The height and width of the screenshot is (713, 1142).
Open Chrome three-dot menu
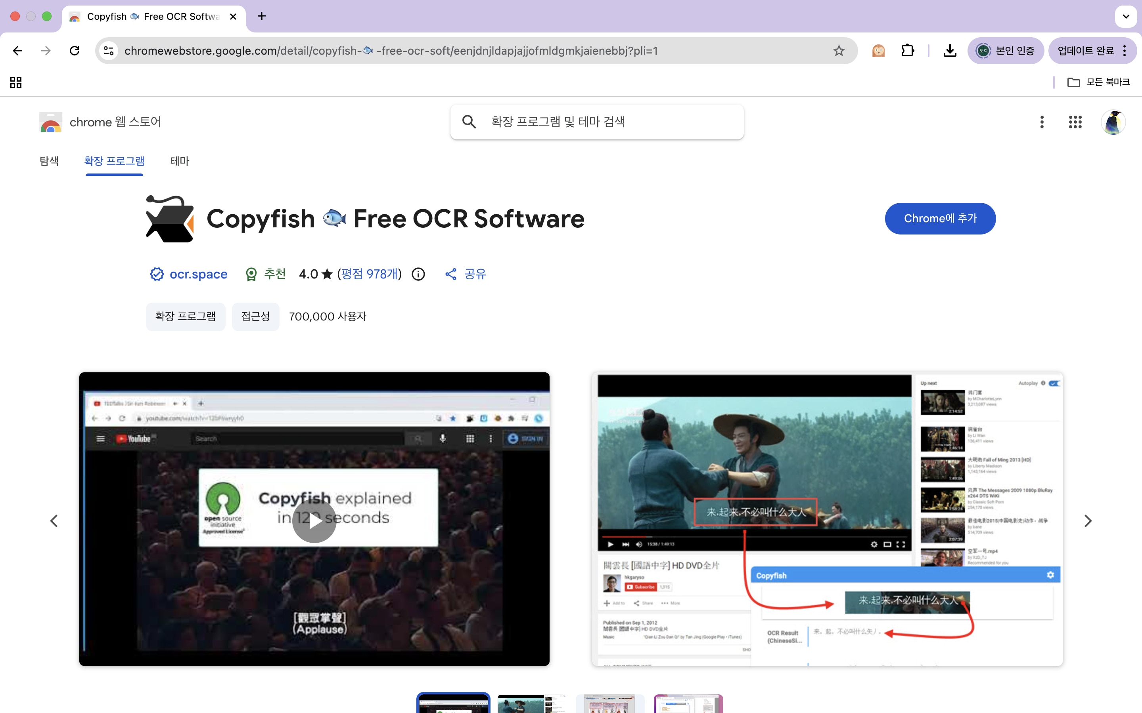click(x=1125, y=50)
